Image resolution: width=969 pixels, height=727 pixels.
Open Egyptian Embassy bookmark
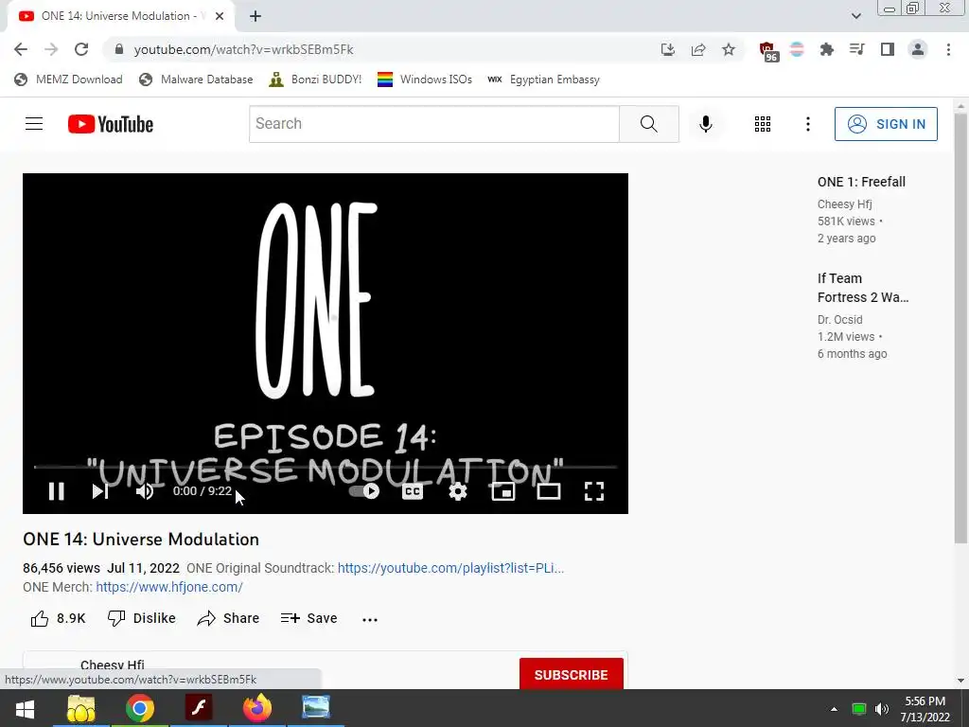click(544, 80)
